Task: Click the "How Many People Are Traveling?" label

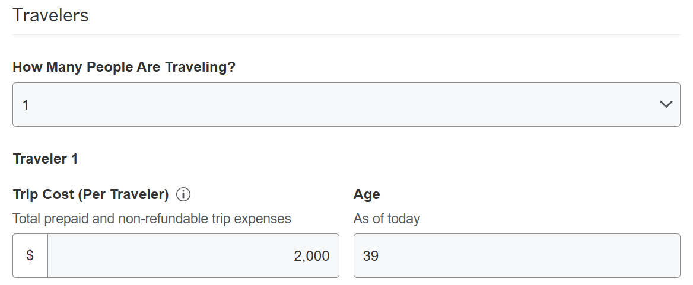Action: (124, 67)
